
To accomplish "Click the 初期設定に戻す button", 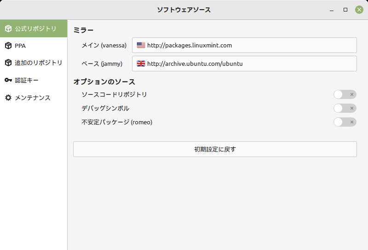I will click(215, 149).
